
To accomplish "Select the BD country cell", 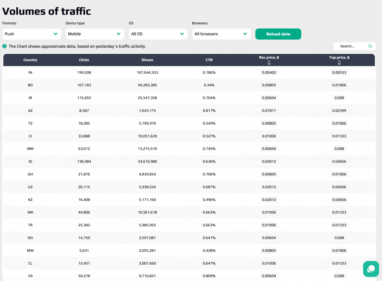I will pos(30,85).
